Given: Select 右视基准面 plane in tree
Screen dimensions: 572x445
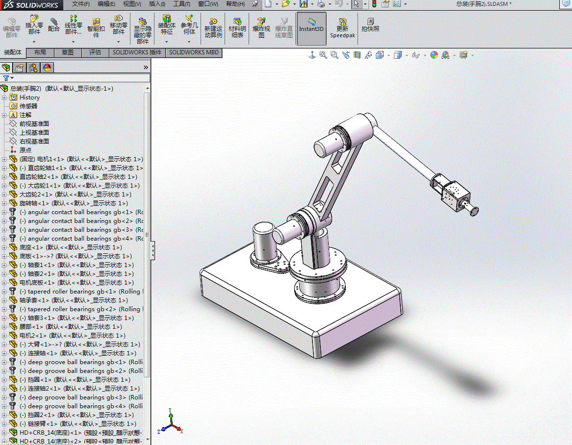Looking at the screenshot, I should (x=34, y=142).
